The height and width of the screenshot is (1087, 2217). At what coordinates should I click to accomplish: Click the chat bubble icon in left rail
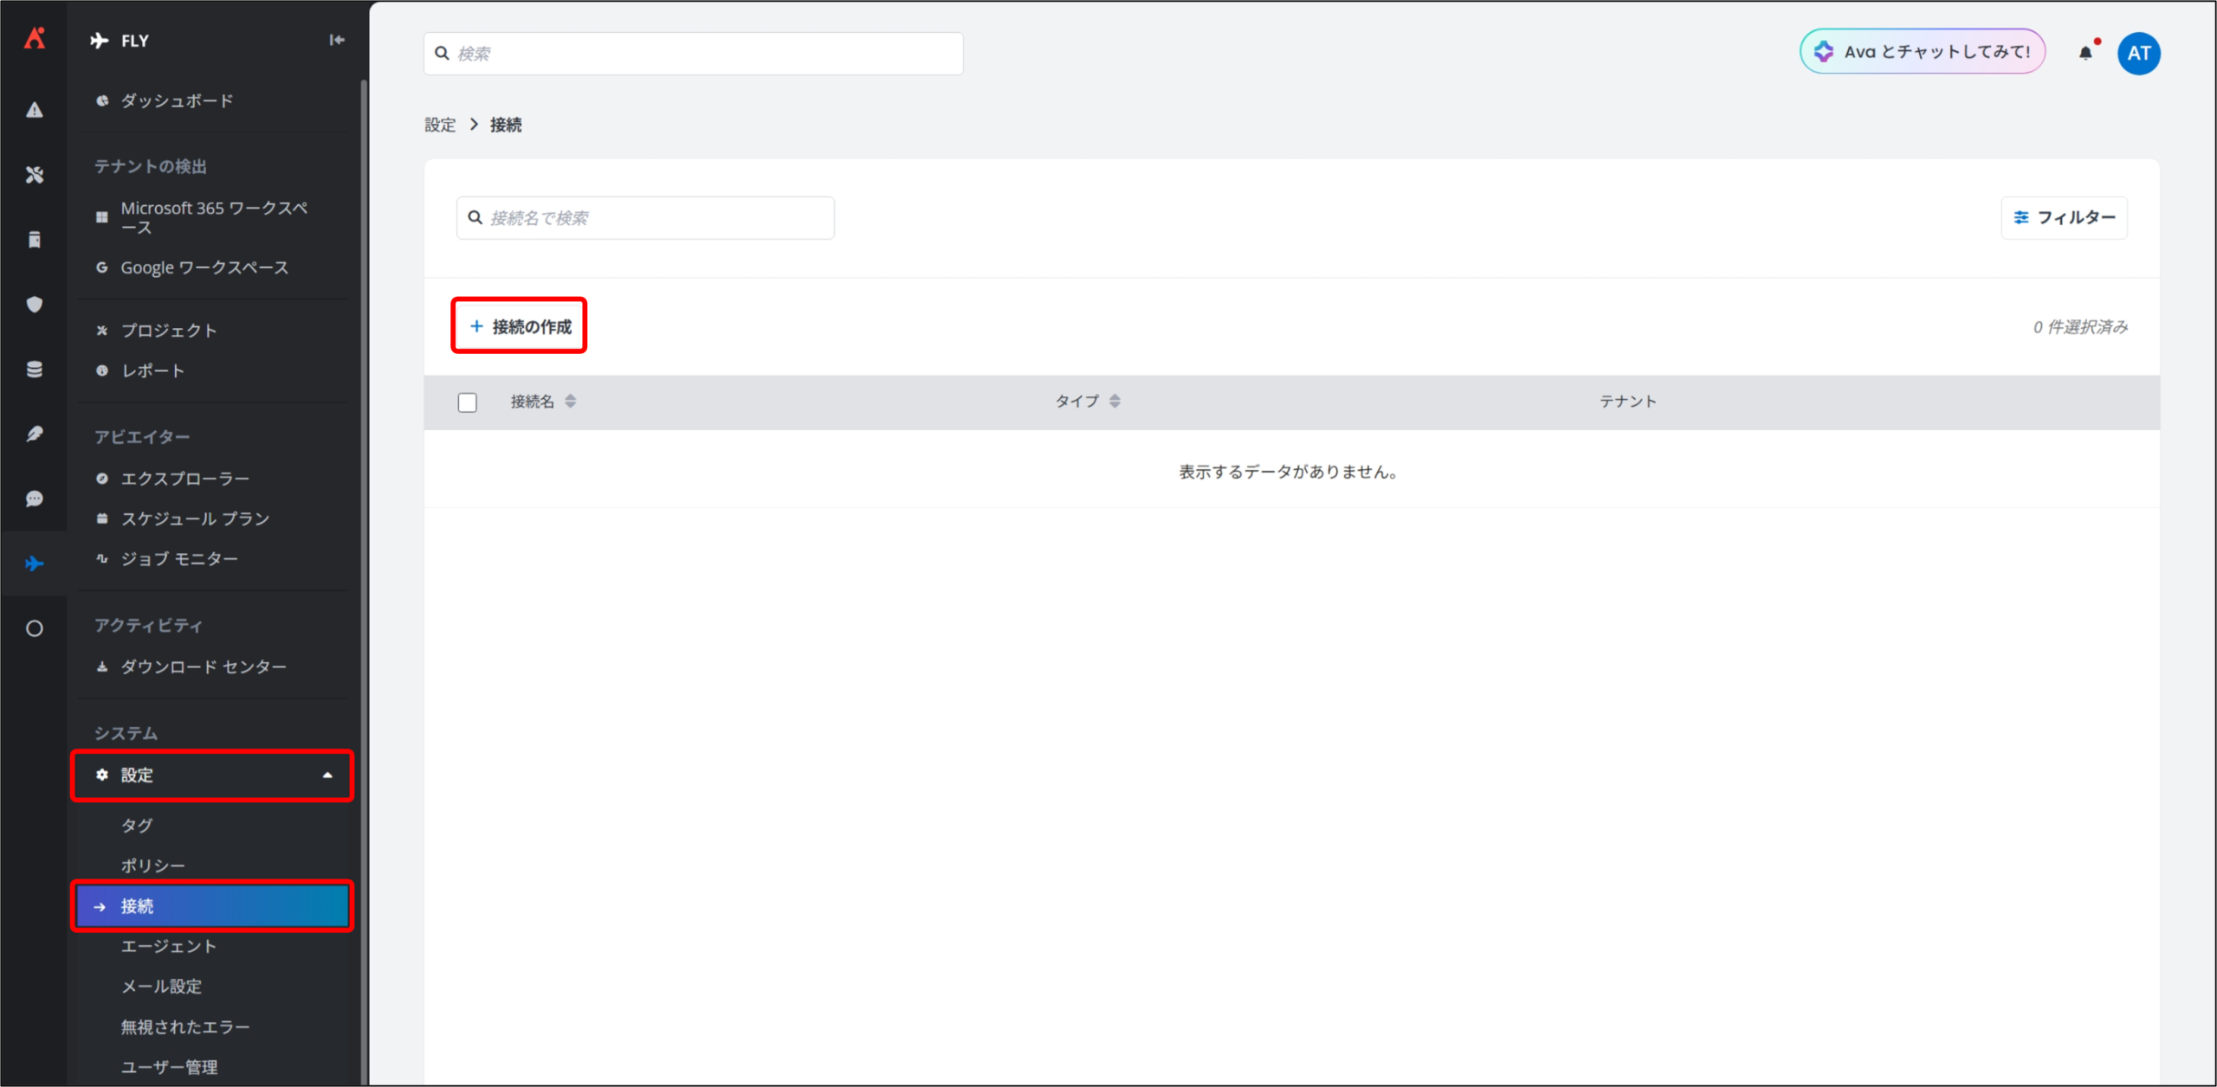pyautogui.click(x=35, y=498)
